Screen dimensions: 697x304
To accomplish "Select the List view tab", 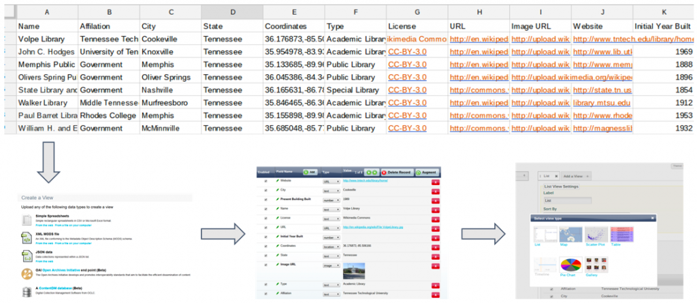I will point(546,175).
